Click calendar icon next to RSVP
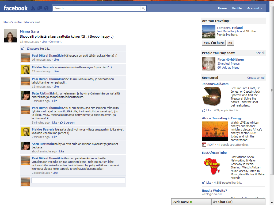This screenshot has height=205, width=274. point(204,145)
